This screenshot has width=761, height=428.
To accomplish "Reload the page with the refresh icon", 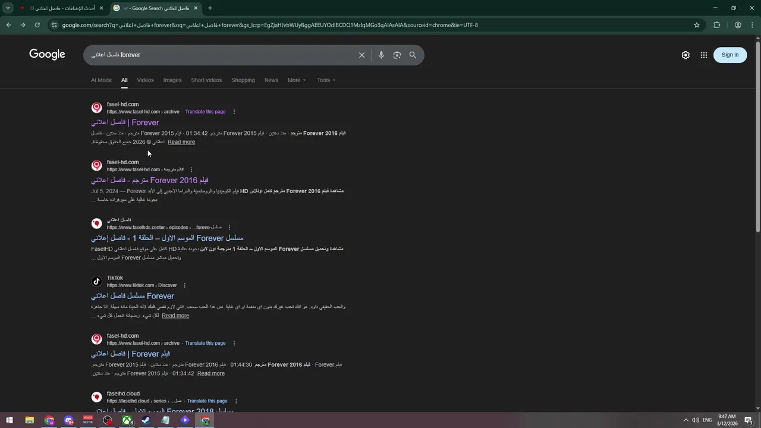I will (x=37, y=25).
